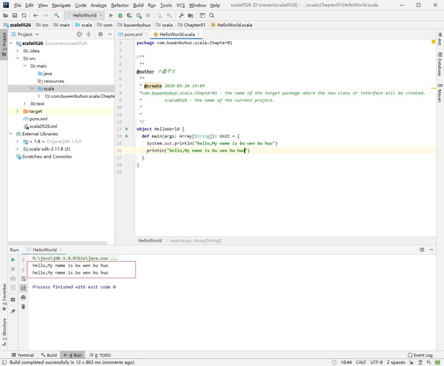Viewport: 444px width, 366px height.
Task: Build project using the hammer icon
Action: 57,16
